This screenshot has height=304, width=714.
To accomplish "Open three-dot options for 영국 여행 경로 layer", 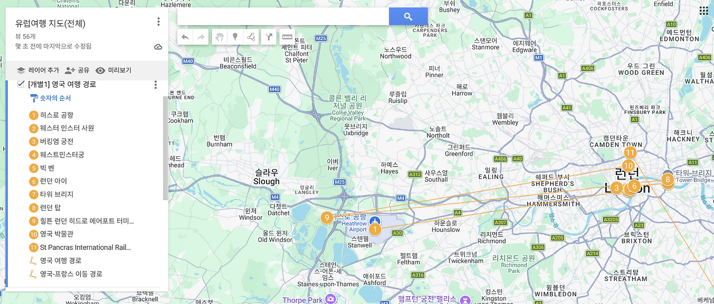I will (156, 85).
